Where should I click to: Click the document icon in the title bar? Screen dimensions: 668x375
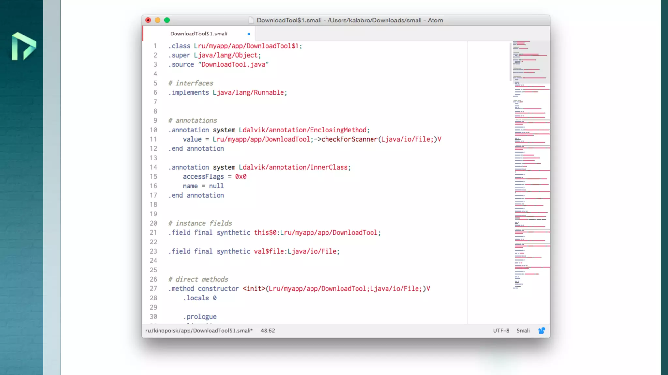[251, 20]
